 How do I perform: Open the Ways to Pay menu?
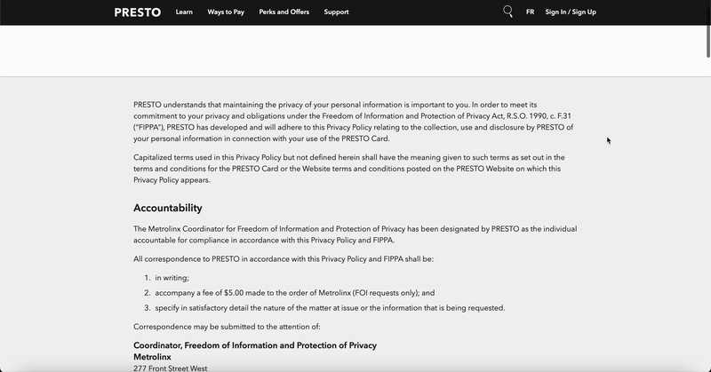pyautogui.click(x=226, y=12)
